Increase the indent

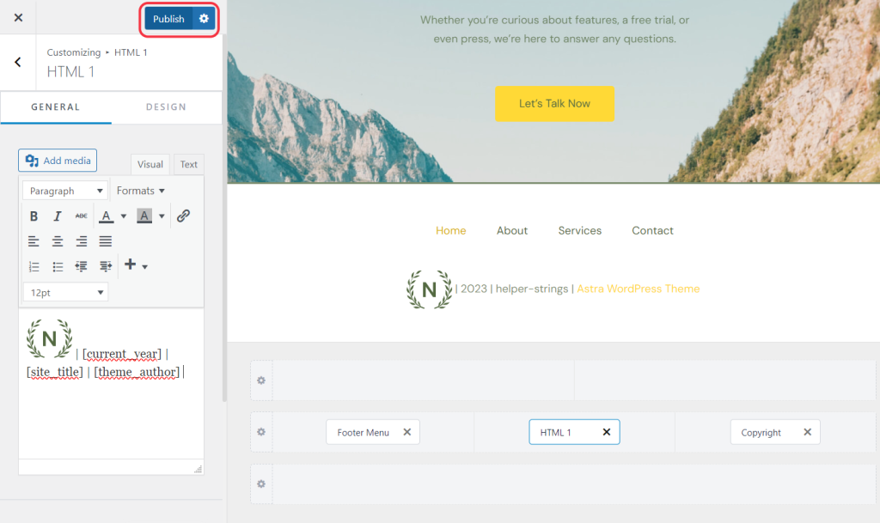click(106, 266)
